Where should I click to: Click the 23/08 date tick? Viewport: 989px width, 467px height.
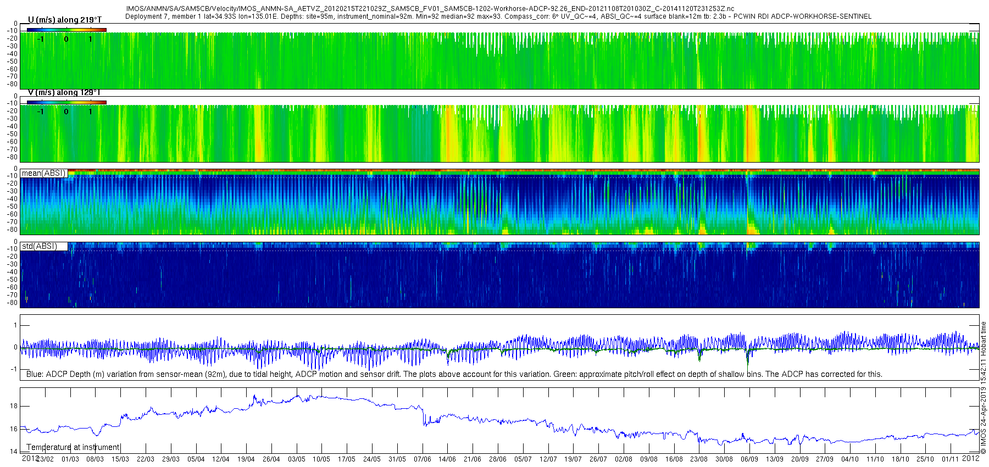tap(699, 459)
